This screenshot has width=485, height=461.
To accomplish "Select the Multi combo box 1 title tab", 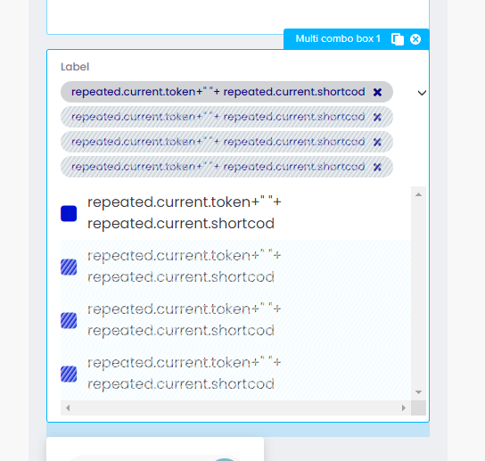I will pyautogui.click(x=338, y=38).
